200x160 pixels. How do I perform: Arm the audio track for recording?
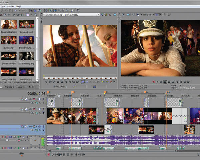[x=3, y=137]
